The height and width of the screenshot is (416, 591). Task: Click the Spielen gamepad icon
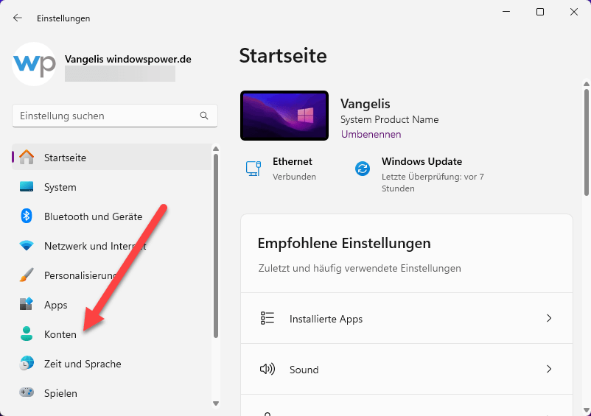[27, 392]
